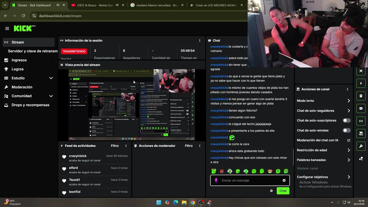Viewport: 368px width, 207px height.
Task: Go back in browser history
Action: click(x=5, y=16)
